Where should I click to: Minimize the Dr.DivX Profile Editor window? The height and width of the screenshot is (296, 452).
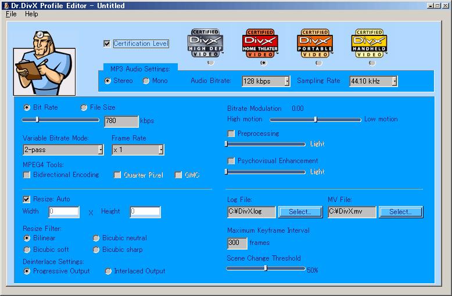431,5
